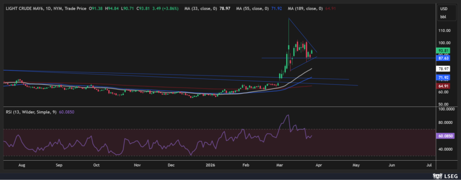
Task: Click the 110.00 price axis label
Action: (x=444, y=31)
